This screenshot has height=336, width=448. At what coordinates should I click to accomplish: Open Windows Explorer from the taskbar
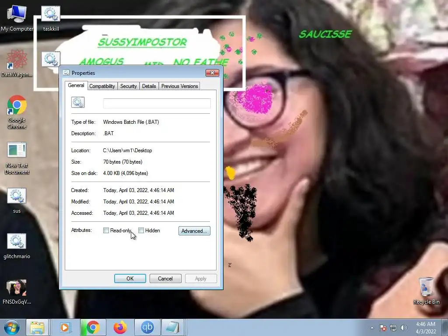point(37,327)
